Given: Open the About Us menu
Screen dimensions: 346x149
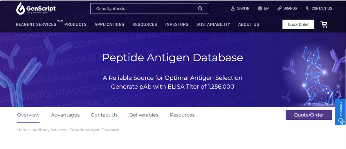Looking at the screenshot, I should point(248,24).
